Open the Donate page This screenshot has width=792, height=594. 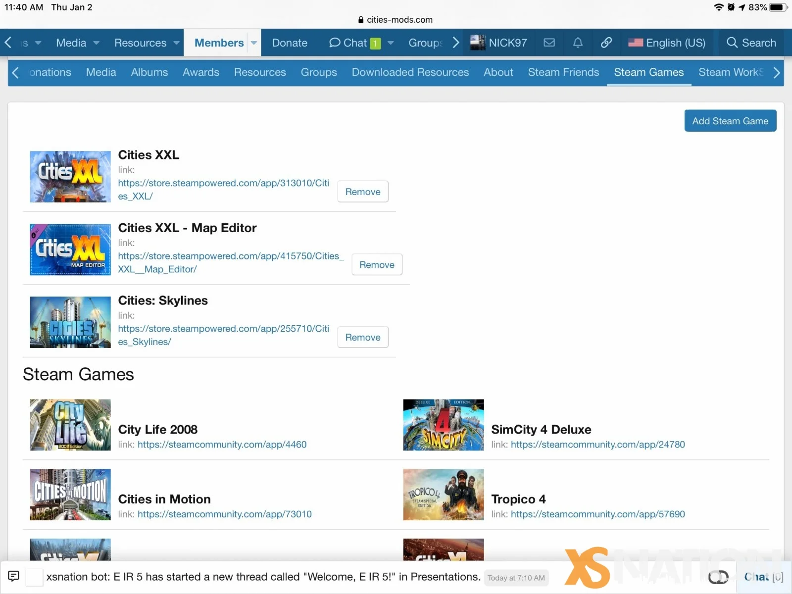(x=290, y=43)
